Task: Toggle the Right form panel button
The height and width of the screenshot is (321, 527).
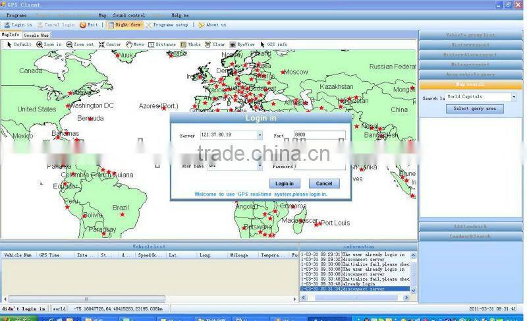Action: tap(124, 25)
